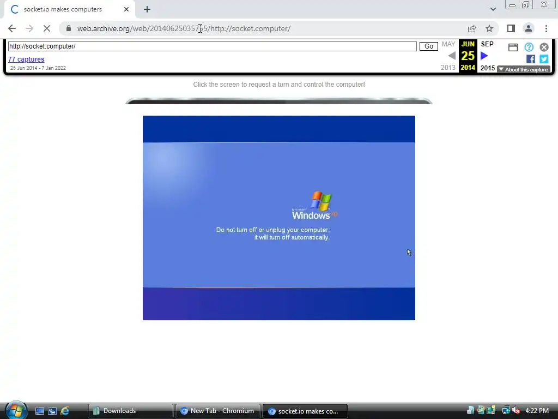
Task: Click Switch between windows icon
Action: point(52,411)
